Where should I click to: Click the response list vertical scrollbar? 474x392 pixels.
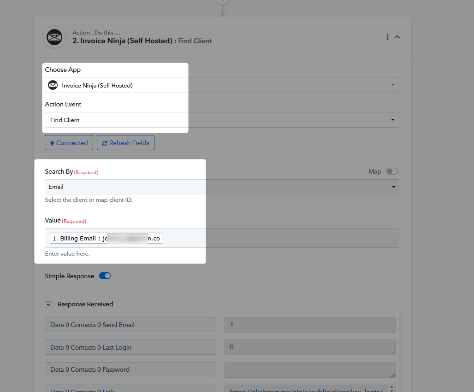click(401, 352)
